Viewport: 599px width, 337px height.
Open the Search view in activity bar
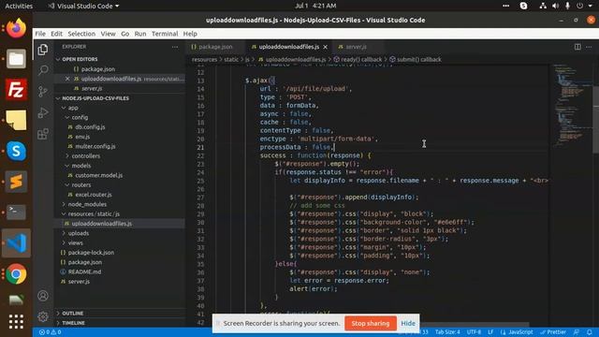tap(43, 70)
